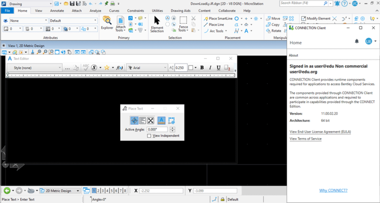Open View End-User License Agreement link
The image size is (380, 203).
(320, 131)
